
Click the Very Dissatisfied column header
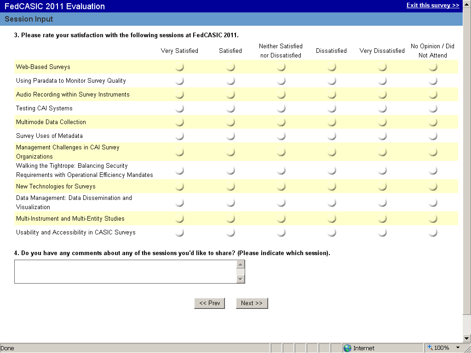(x=382, y=51)
